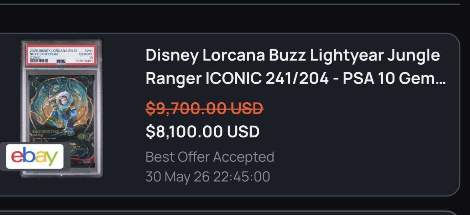Click the 30 May 26 22:45:00 timestamp

[208, 177]
